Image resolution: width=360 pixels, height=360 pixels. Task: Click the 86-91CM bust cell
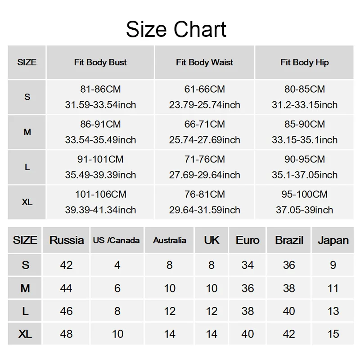(100, 132)
